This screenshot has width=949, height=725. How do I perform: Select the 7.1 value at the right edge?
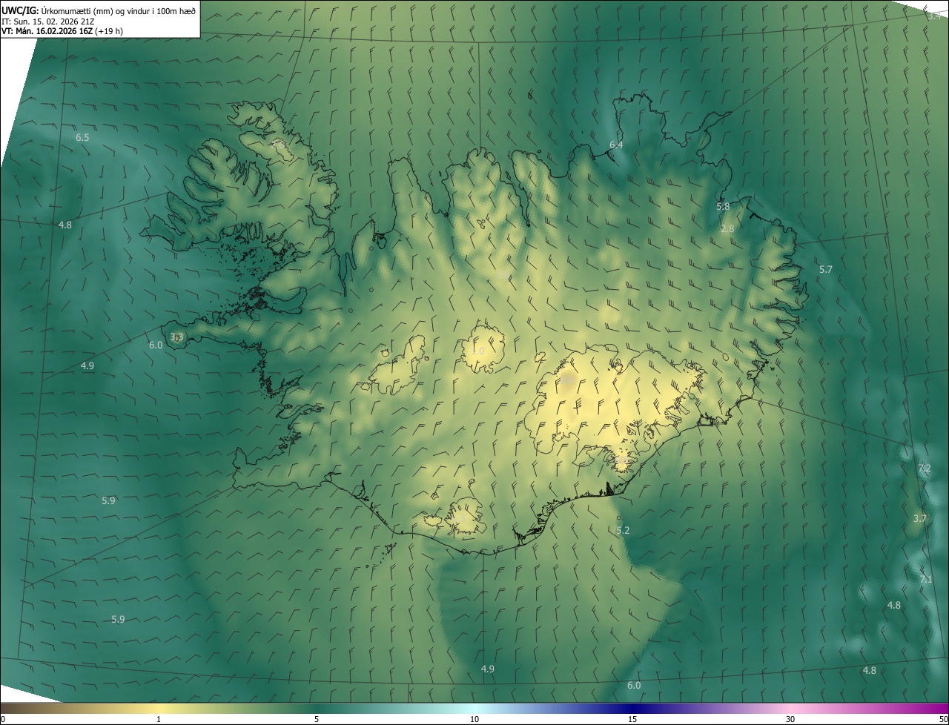[x=926, y=580]
